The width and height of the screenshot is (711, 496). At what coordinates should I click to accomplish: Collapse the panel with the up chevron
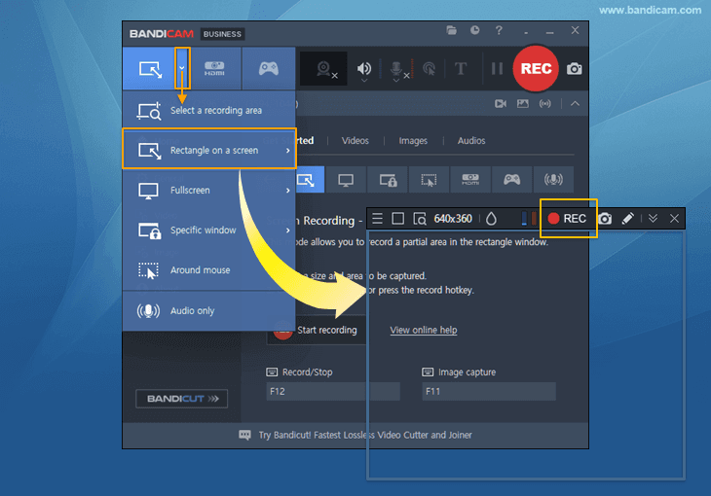575,104
